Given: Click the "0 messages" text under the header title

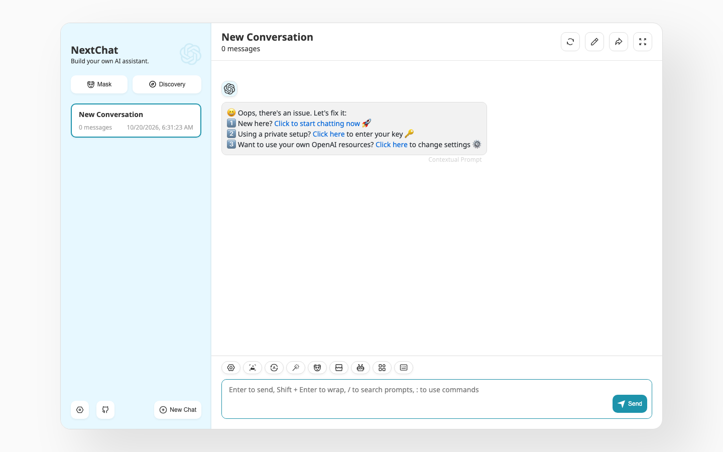Looking at the screenshot, I should click(x=240, y=49).
